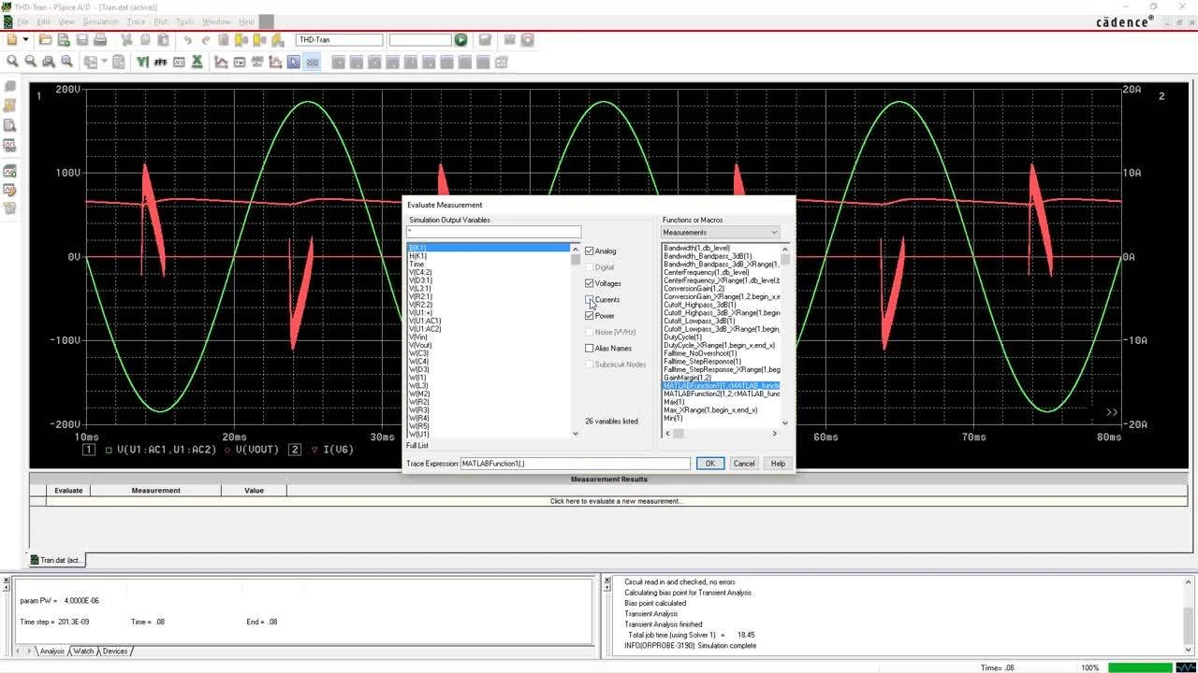The height and width of the screenshot is (673, 1198).
Task: Click here to evaluate a new measurement row
Action: click(615, 501)
